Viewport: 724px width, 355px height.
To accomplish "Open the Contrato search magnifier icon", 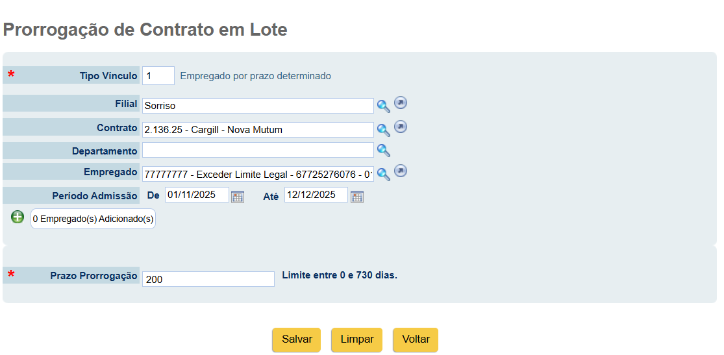I will [x=384, y=130].
